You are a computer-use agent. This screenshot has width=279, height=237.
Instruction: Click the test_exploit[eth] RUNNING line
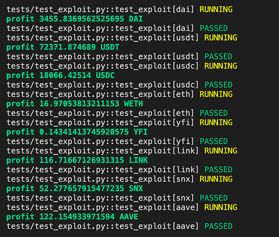coord(120,94)
